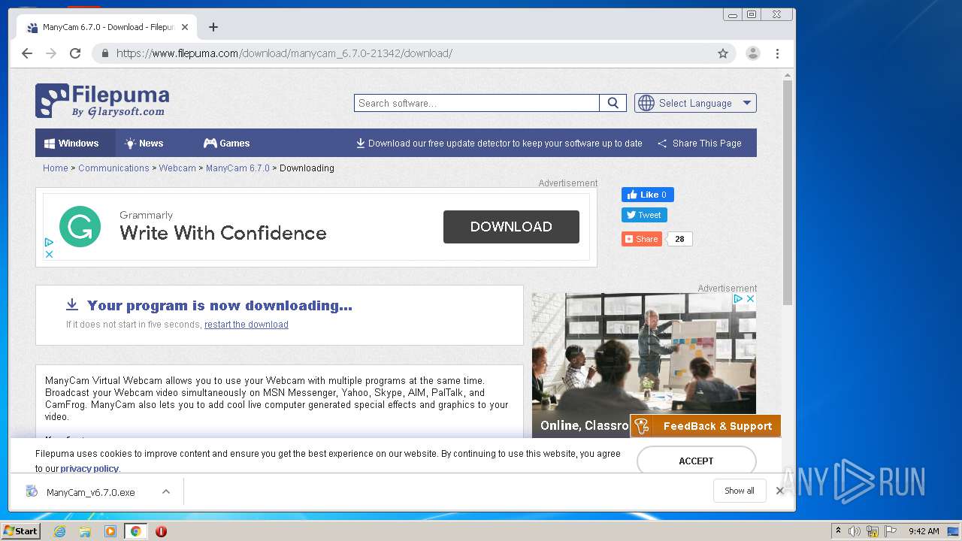Open the Webcam breadcrumb
The height and width of the screenshot is (541, 962).
pyautogui.click(x=177, y=168)
